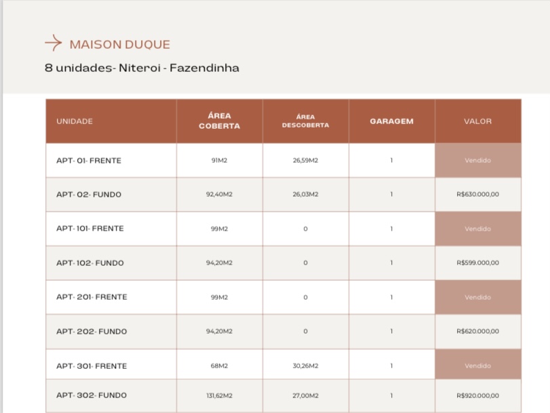Click the ÁREA COBERTA column header
550x413 pixels.
220,121
